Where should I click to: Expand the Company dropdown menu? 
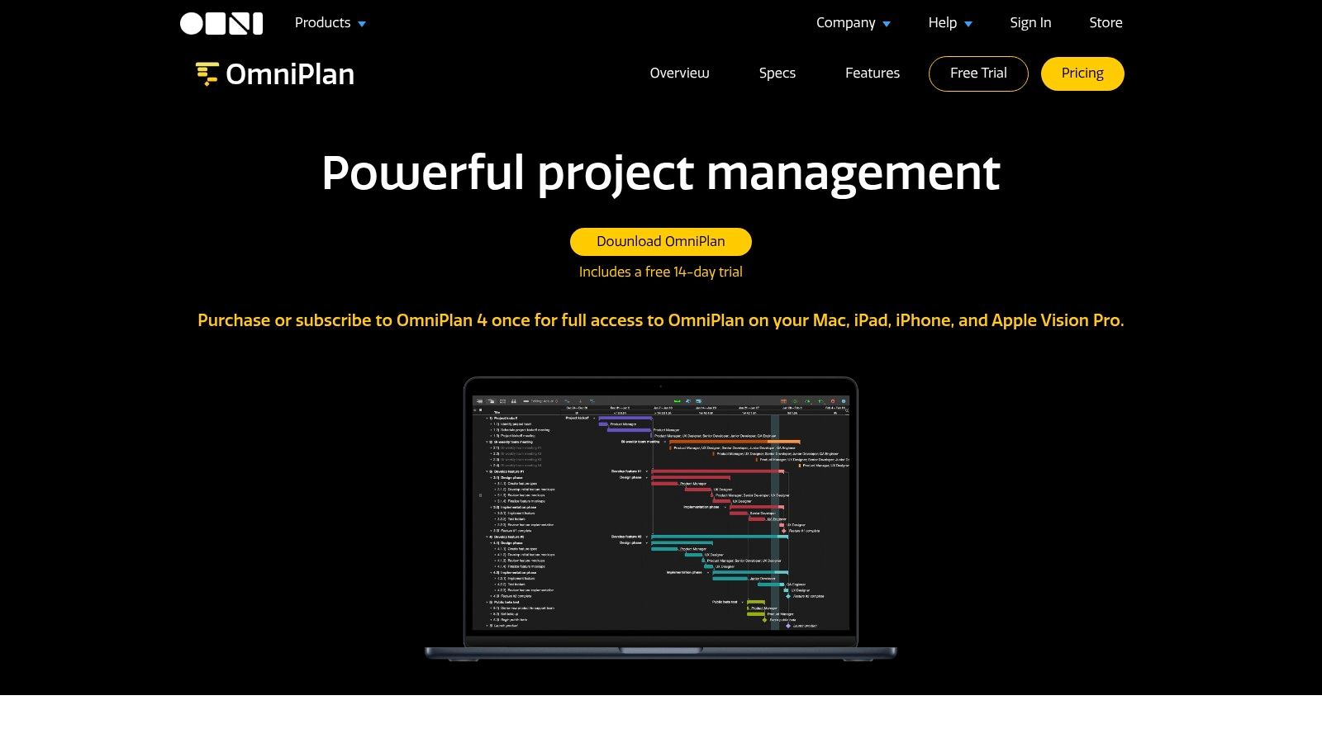coord(853,23)
